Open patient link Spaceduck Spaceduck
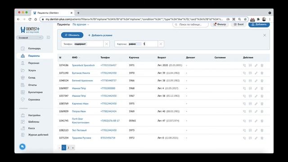This screenshot has height=162, width=288. [x=83, y=65]
